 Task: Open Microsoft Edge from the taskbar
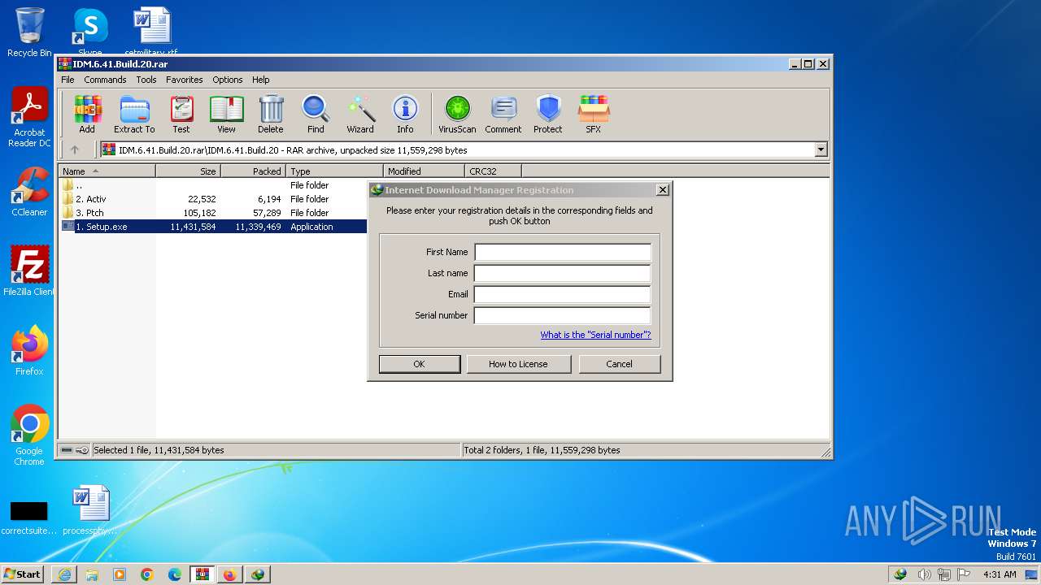[175, 574]
